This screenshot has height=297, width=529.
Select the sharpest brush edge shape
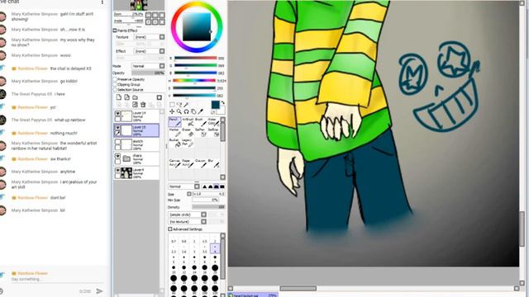[x=204, y=186]
